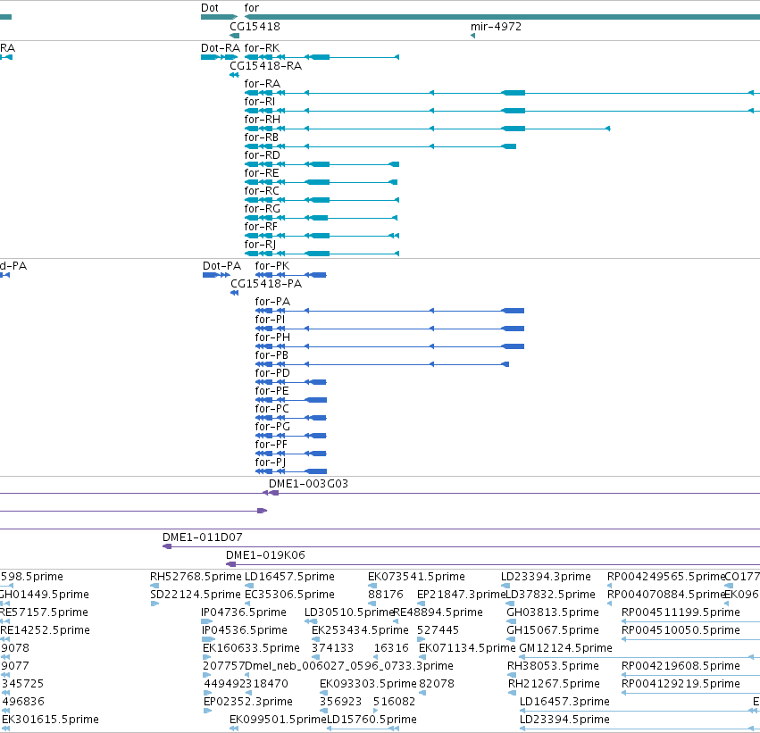The width and height of the screenshot is (760, 733).
Task: Select transcript label for-RB
Action: (262, 137)
